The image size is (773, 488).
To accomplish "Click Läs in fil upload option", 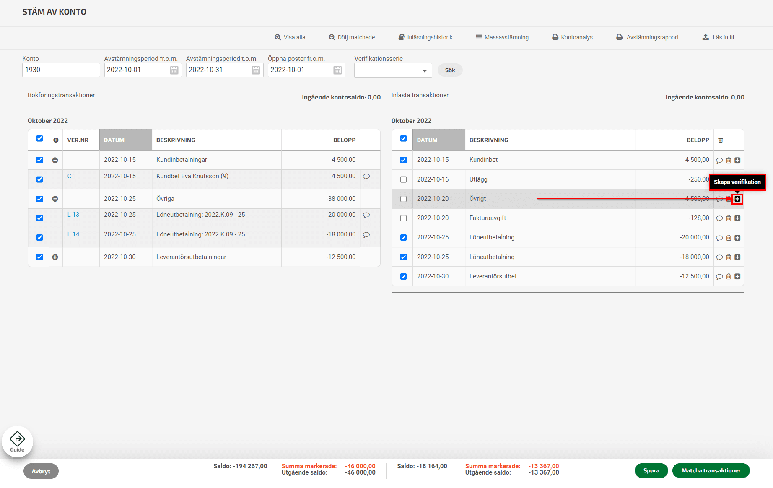I will point(718,37).
